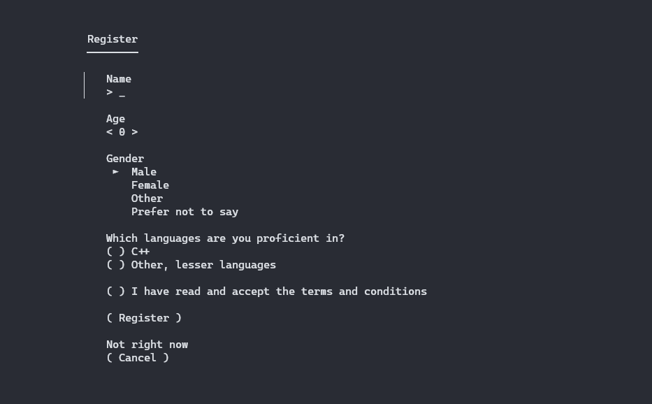Screen dimensions: 652x404
Task: Click the age value 0
Action: [x=122, y=132]
